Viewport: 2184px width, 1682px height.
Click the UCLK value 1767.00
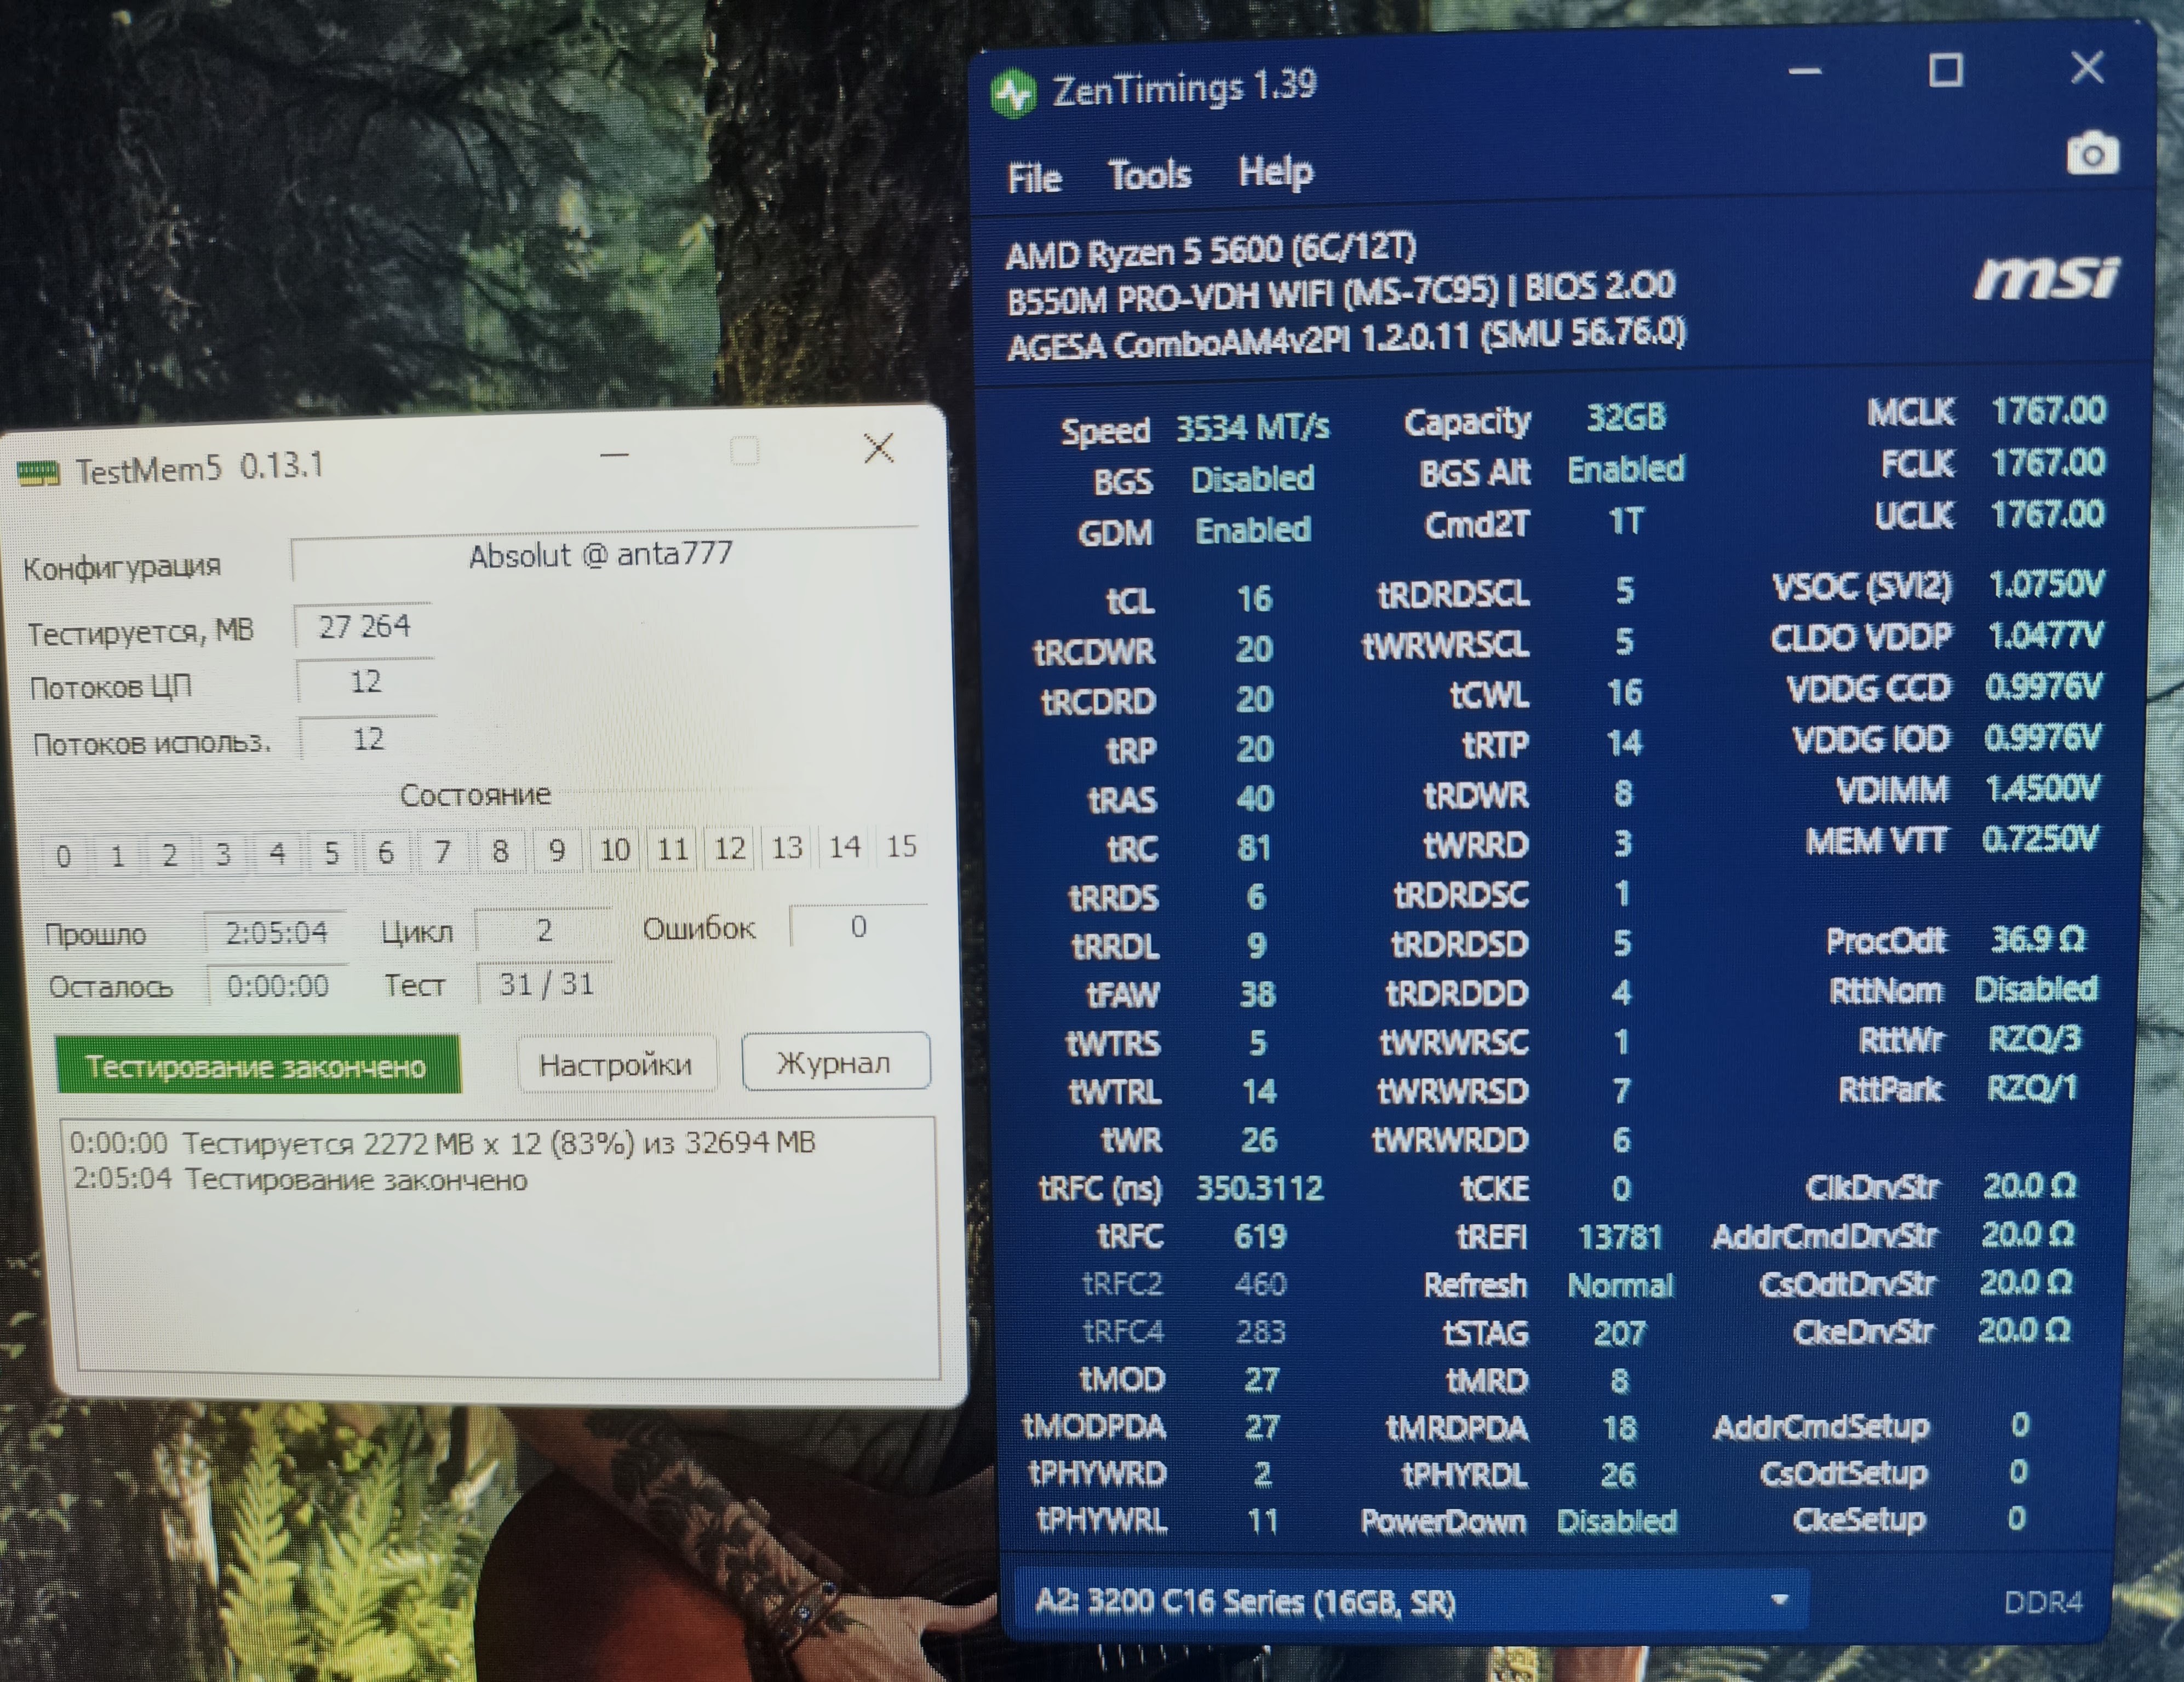2048,514
